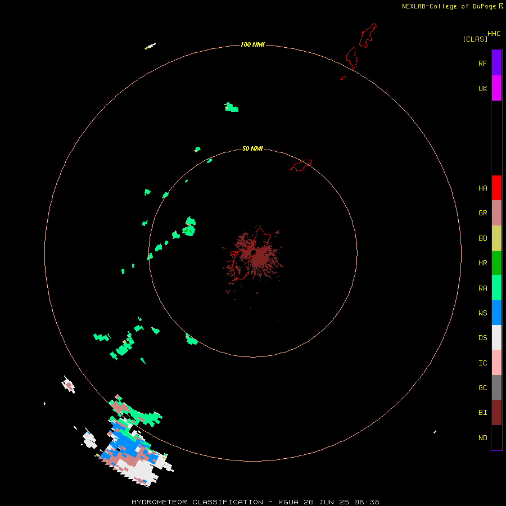Select the BD yellow legend block
The image size is (506, 506).
point(496,238)
